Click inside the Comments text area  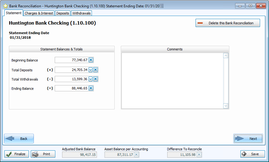[x=172, y=81]
